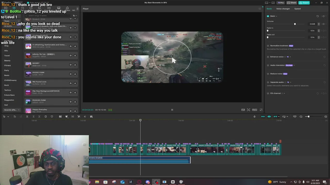The width and height of the screenshot is (330, 185).
Task: Download the Happy Everyday track
Action: (x=75, y=111)
